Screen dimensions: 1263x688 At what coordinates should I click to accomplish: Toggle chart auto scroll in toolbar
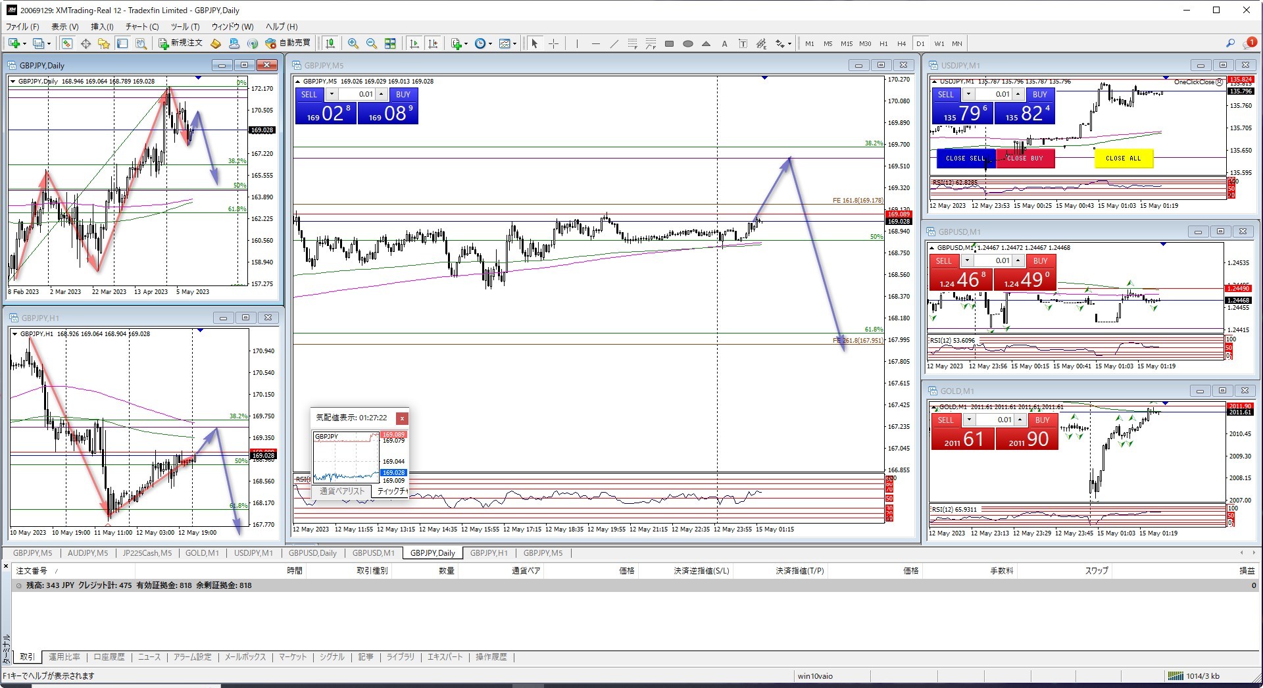pos(414,43)
